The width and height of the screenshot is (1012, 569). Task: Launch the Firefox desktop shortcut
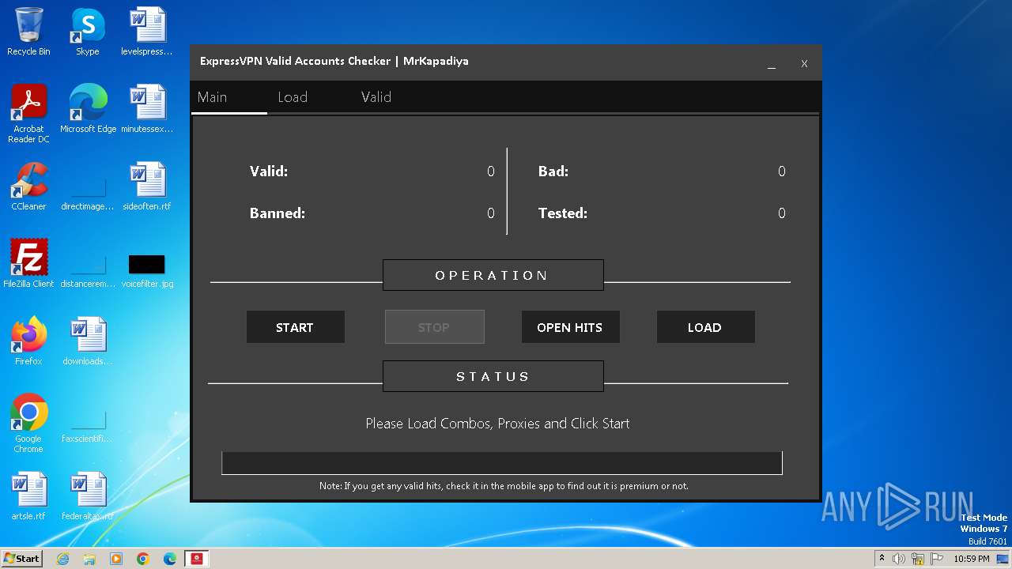28,341
